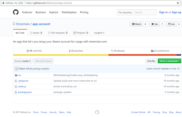View the 4 releases
Viewport: 182px width, 117px height.
[x=118, y=51]
